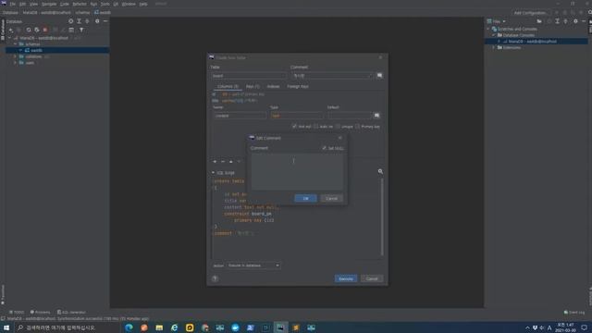The image size is (592, 333).
Task: Click expand-all icon in Files panel header
Action: (557, 21)
